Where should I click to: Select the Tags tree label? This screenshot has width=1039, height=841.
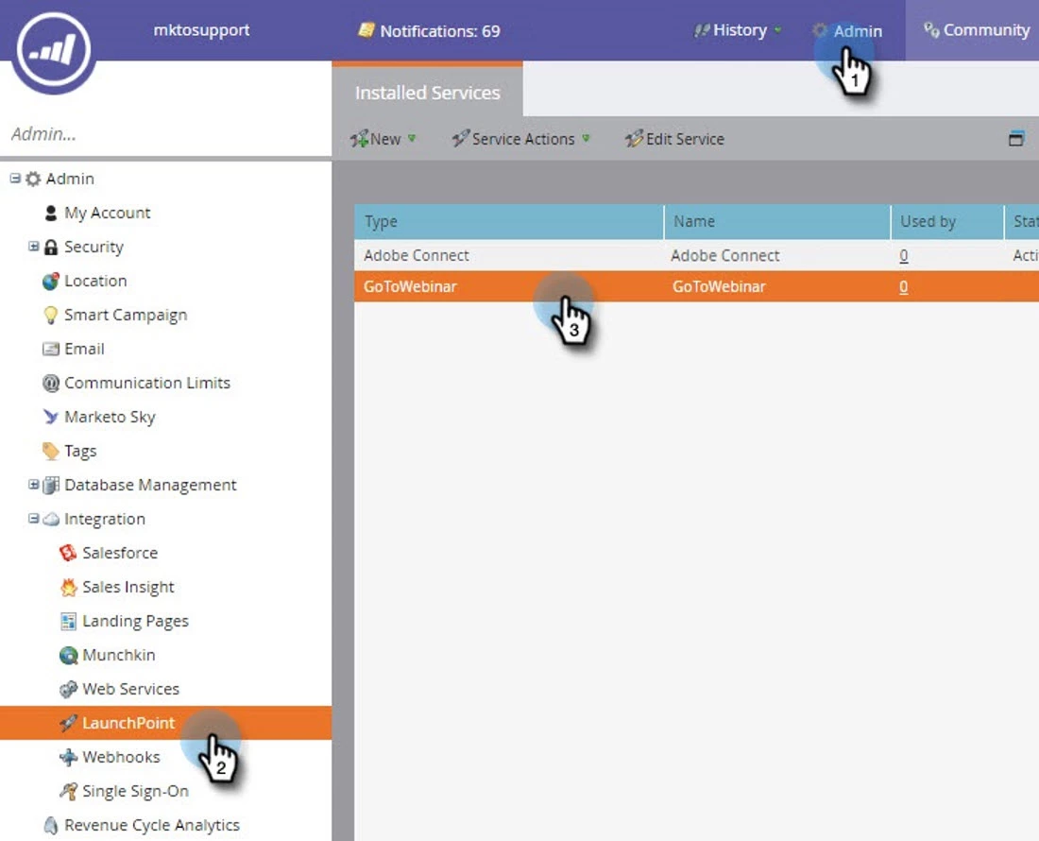coord(80,452)
